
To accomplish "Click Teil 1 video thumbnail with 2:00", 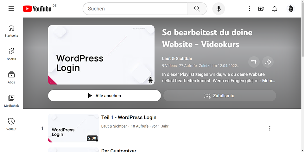I will (x=73, y=128).
